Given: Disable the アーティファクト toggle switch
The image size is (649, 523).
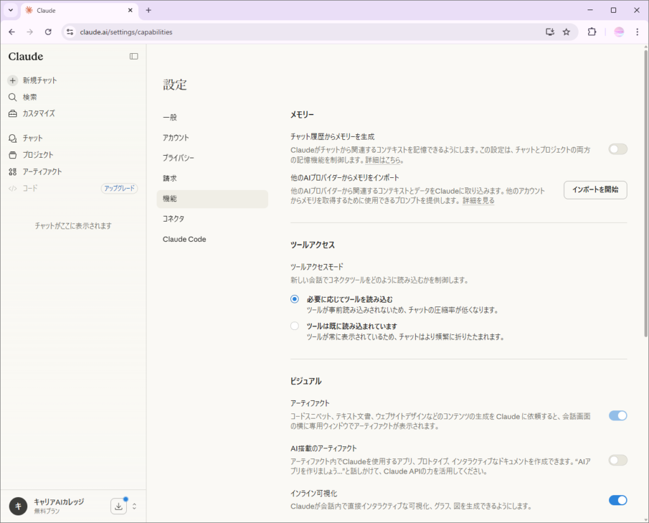Looking at the screenshot, I should click(x=617, y=416).
